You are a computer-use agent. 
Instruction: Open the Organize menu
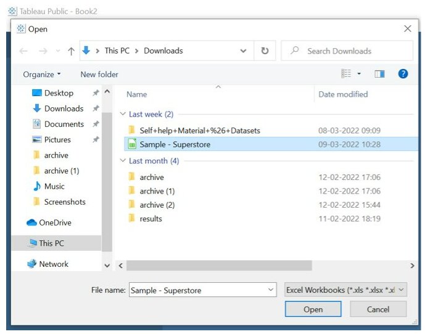41,74
